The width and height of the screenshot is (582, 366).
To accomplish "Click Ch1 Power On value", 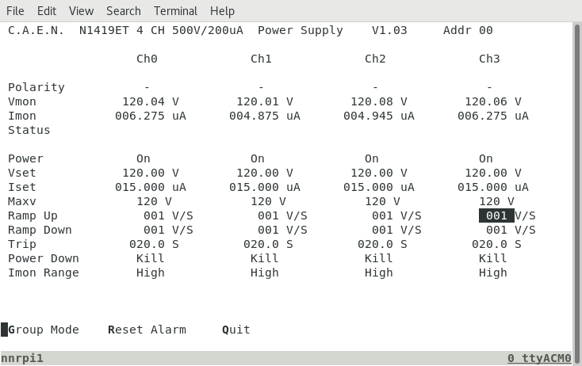I will click(x=258, y=158).
